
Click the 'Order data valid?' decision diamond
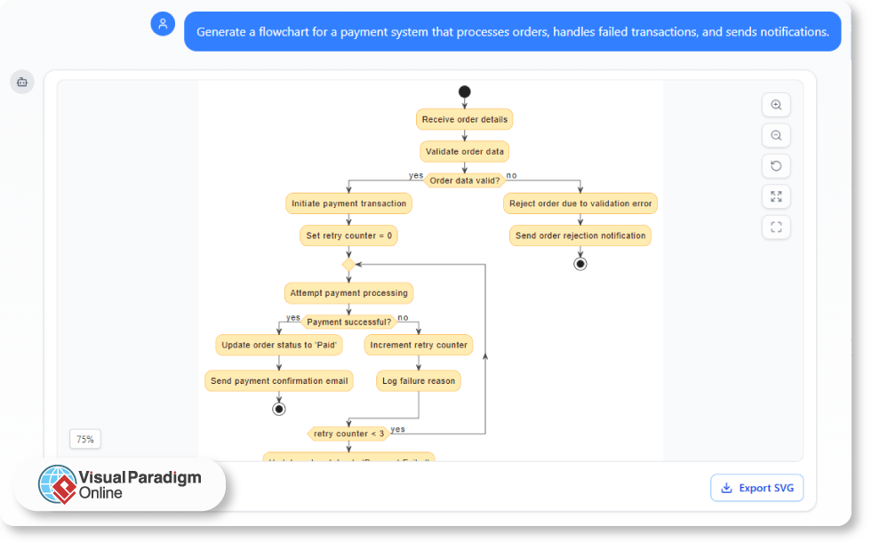[464, 179]
